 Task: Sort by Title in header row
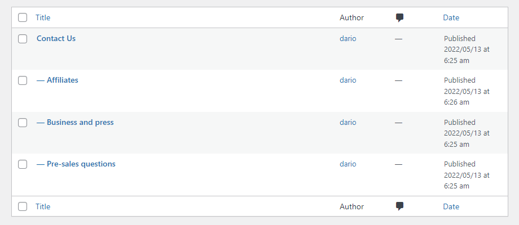(x=43, y=17)
